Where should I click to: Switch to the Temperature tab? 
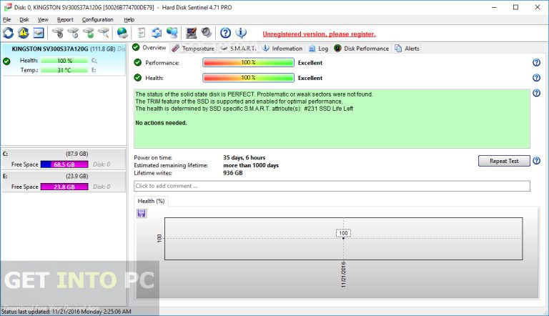tap(193, 49)
